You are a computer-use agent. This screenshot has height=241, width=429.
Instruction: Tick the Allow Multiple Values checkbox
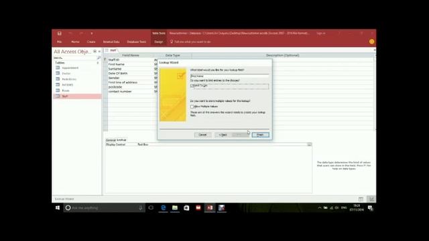[x=192, y=106]
